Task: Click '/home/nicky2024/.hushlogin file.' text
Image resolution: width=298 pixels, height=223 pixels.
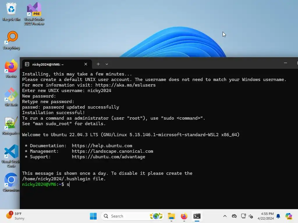Action: (x=64, y=179)
